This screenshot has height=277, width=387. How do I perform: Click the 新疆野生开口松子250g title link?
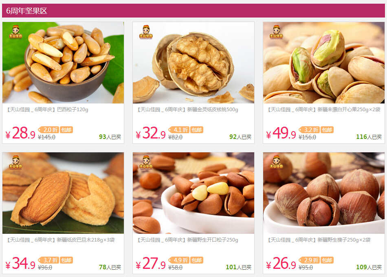[187, 240]
